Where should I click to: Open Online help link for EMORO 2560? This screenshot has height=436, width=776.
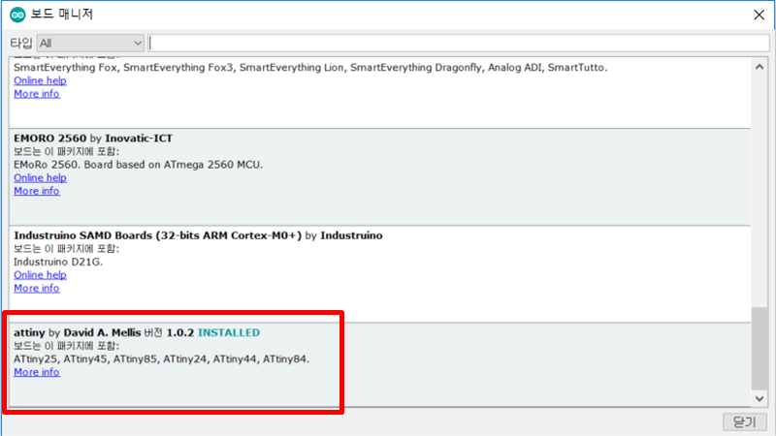(x=40, y=178)
